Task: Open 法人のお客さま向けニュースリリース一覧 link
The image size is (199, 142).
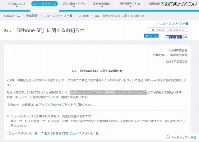Action: tap(71, 133)
